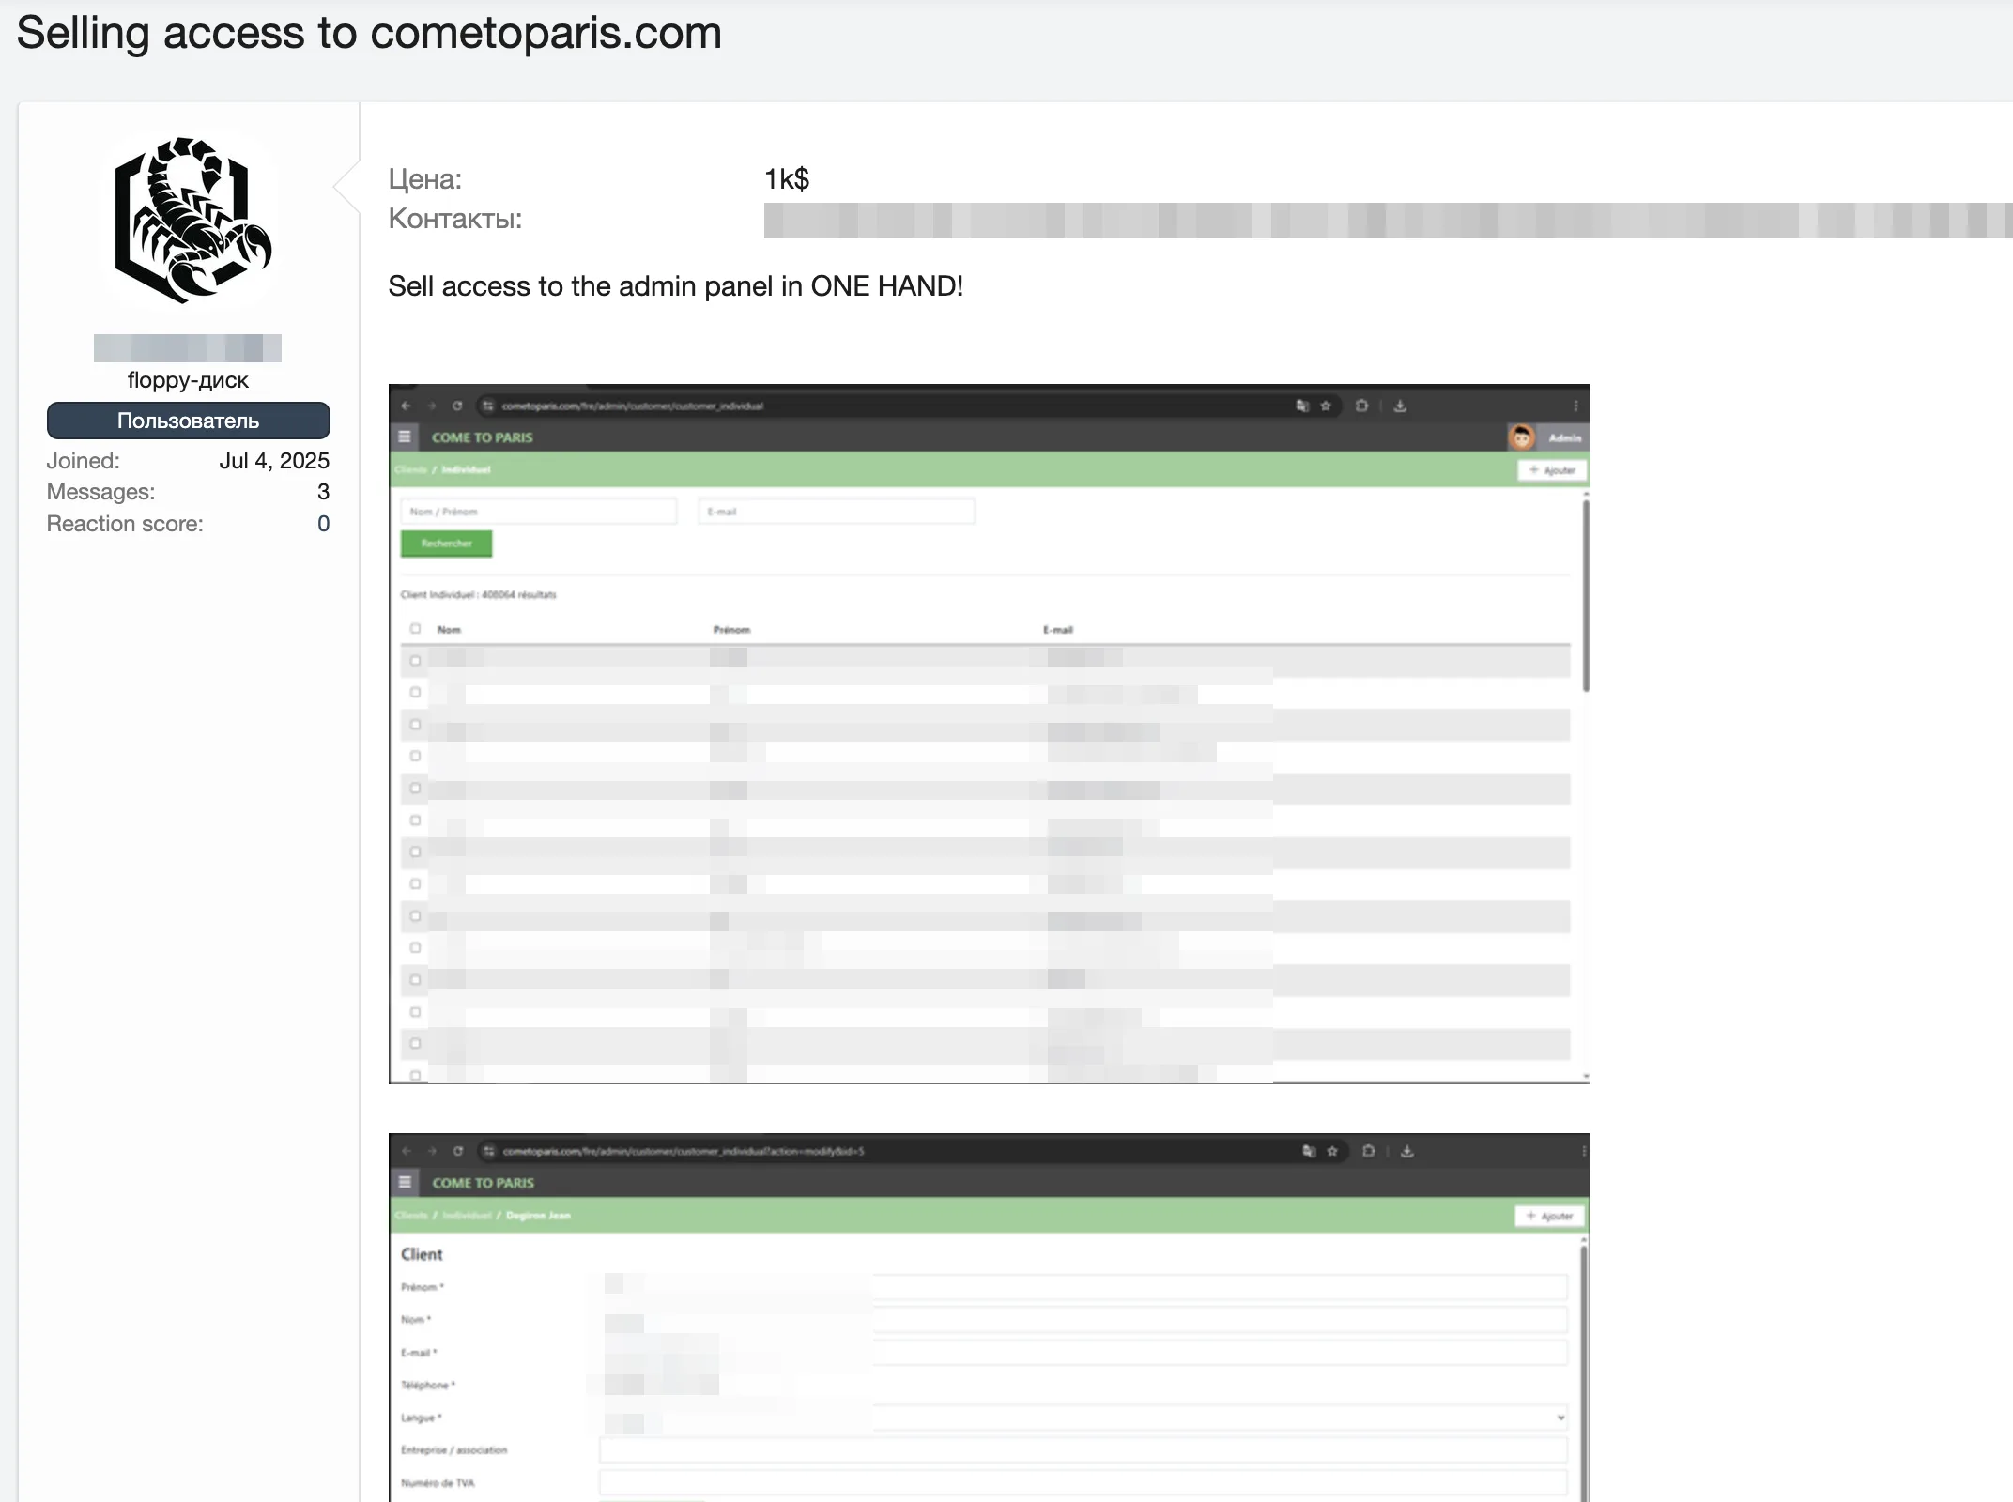Click the extensions icon in first screenshot browser
Image resolution: width=2013 pixels, height=1502 pixels.
[1361, 406]
